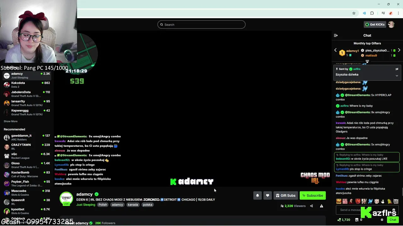403x226 pixels.
Task: Click the adamcy channel name heading
Action: tap(84, 194)
